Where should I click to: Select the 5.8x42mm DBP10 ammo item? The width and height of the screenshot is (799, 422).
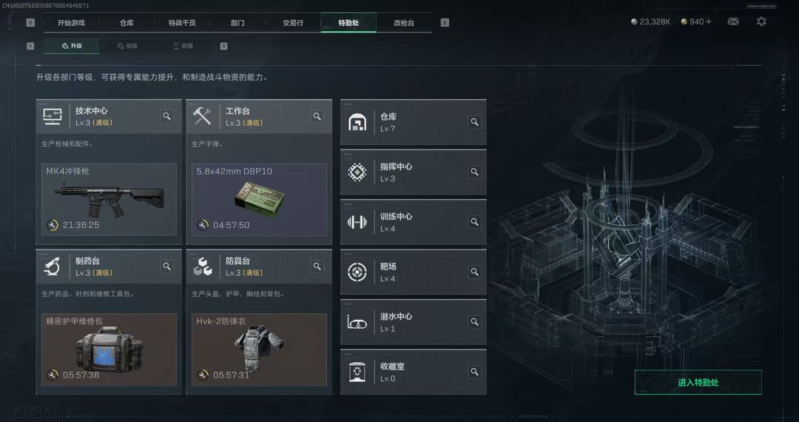(x=259, y=199)
